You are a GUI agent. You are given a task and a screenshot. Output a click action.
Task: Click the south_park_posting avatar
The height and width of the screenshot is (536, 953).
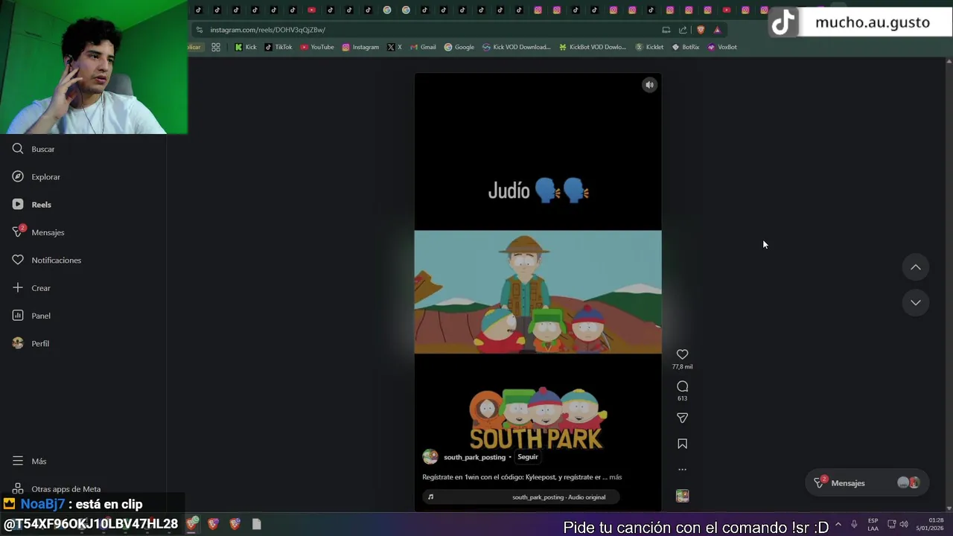[x=430, y=457]
